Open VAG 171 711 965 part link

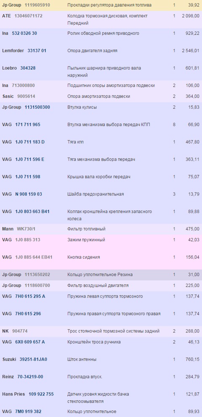pos(28,124)
